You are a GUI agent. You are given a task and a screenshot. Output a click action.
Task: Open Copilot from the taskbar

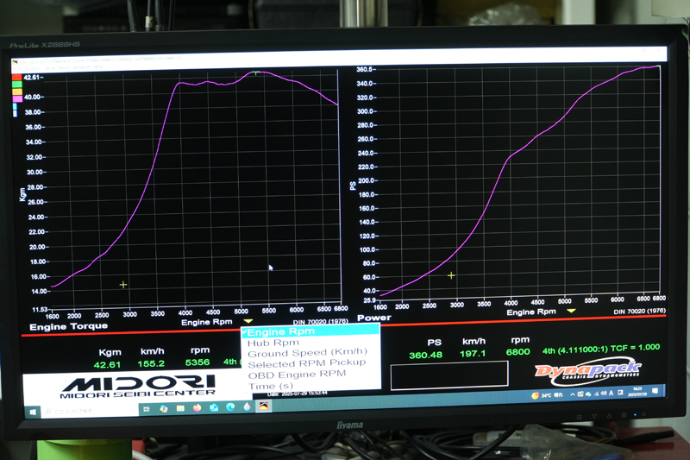click(x=164, y=409)
